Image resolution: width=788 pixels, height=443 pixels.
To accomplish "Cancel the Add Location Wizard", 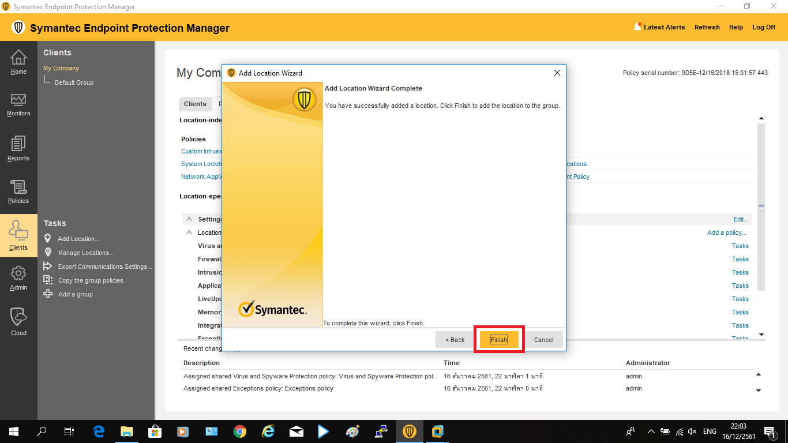I will click(x=543, y=340).
